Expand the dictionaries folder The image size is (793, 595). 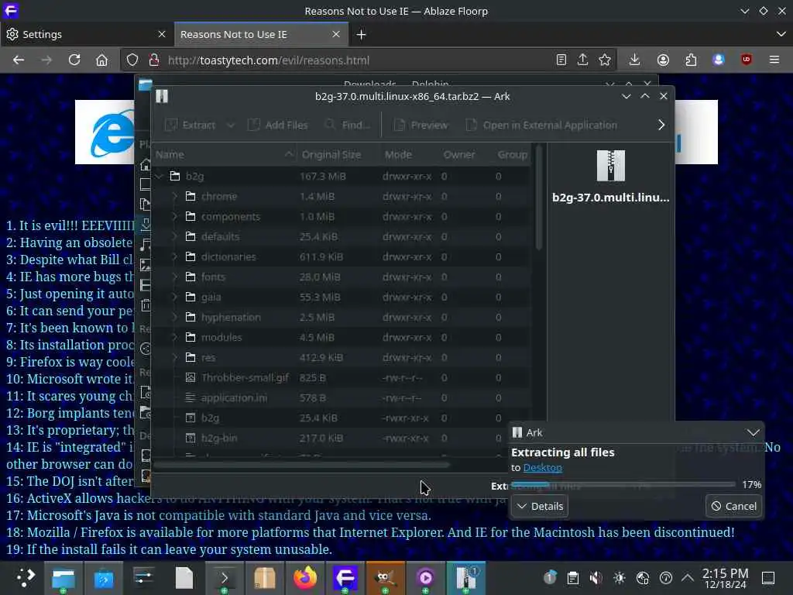pos(175,257)
